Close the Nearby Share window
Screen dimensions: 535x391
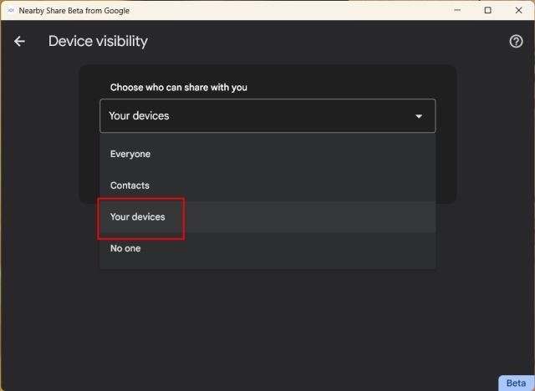point(518,10)
